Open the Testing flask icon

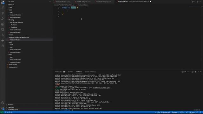coord(3,35)
